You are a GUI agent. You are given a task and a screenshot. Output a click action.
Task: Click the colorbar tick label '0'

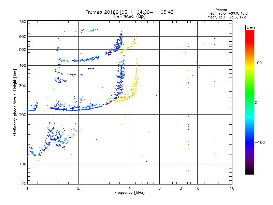point(256,103)
